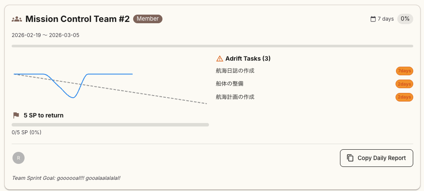Click the Adrift Tasks warning triangle icon
This screenshot has width=424, height=191.
[x=220, y=59]
